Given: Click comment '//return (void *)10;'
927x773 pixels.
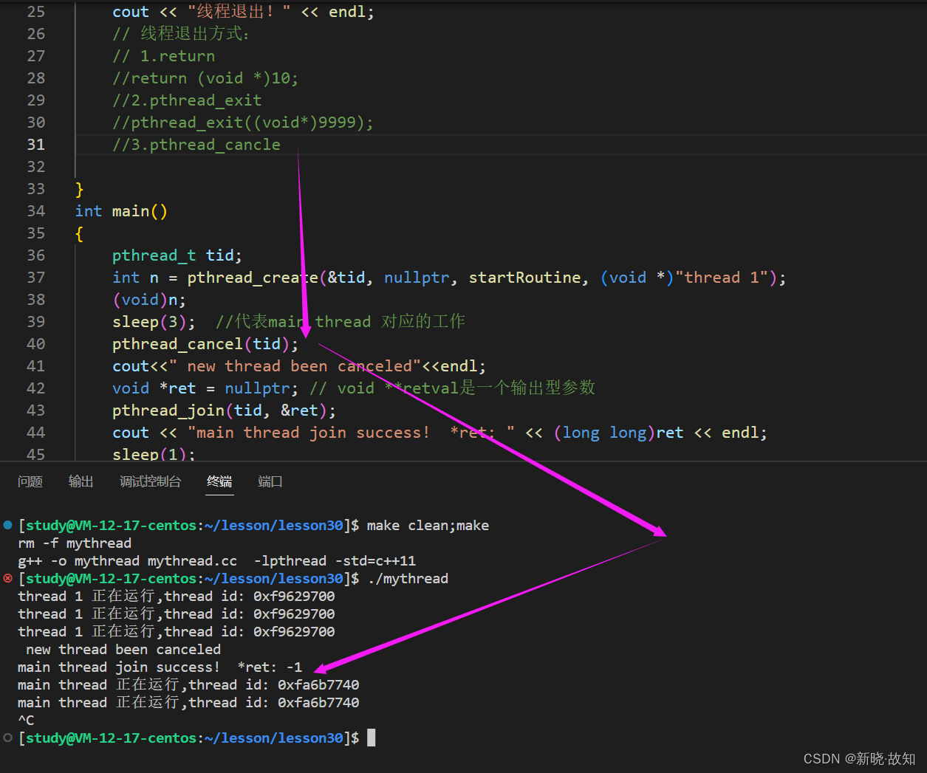Looking at the screenshot, I should pyautogui.click(x=205, y=78).
